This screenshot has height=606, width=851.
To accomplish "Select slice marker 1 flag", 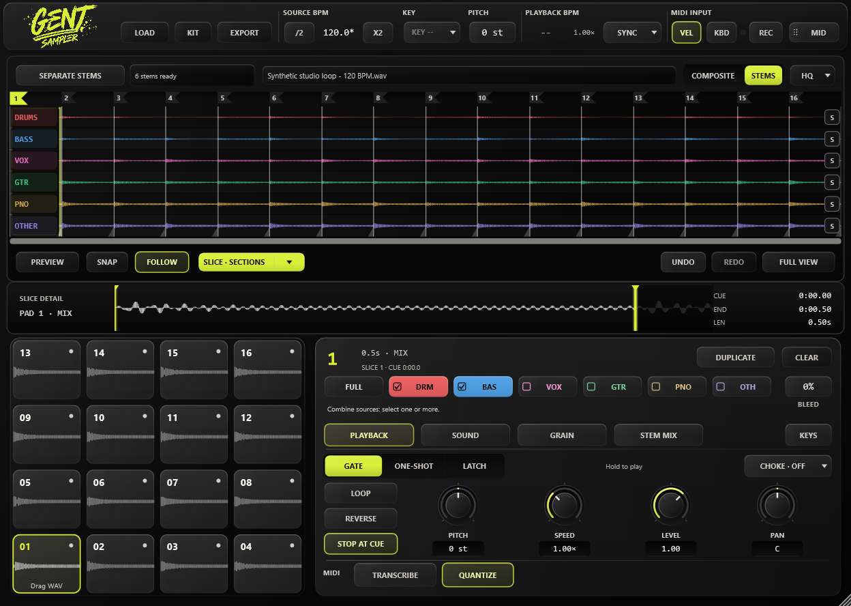I will click(x=18, y=98).
